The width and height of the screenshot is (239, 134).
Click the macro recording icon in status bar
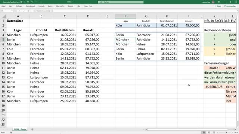pyautogui.click(x=11, y=133)
